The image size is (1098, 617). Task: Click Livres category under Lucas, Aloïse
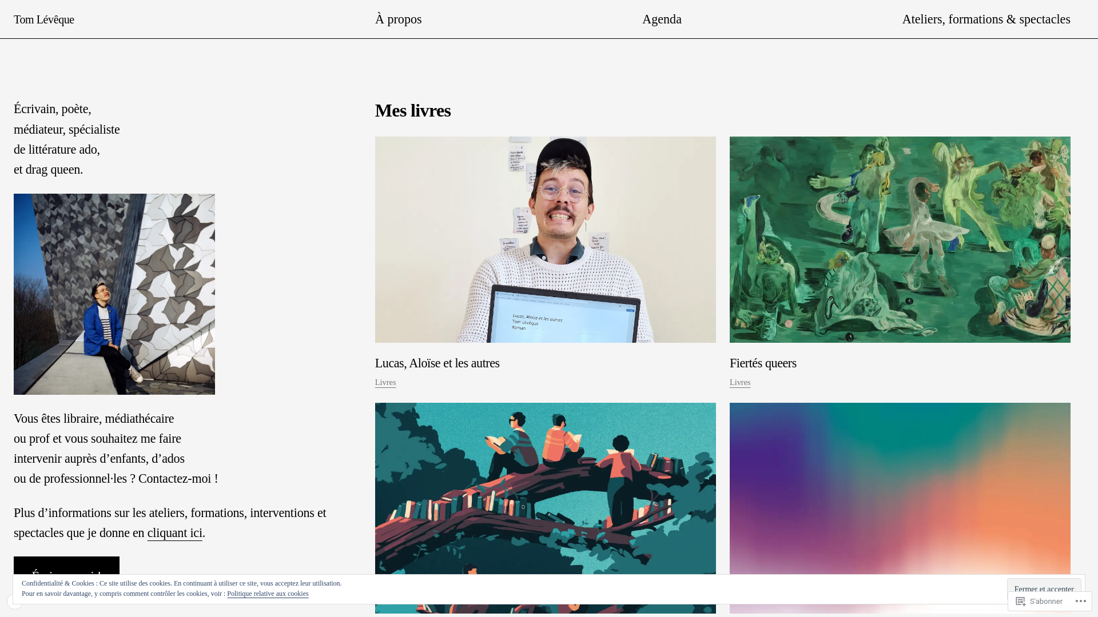click(385, 383)
